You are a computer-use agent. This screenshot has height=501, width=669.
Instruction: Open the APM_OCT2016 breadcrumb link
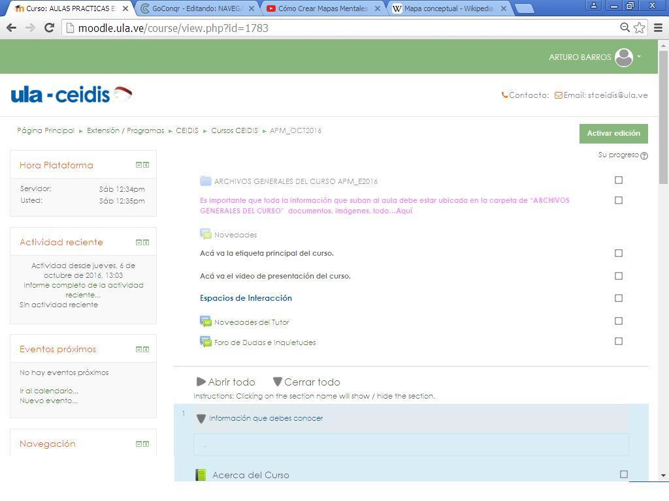point(296,130)
